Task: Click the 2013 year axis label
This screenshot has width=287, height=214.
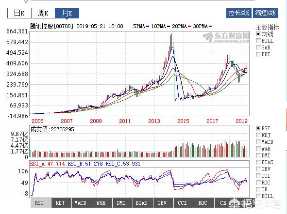Action: [154, 121]
